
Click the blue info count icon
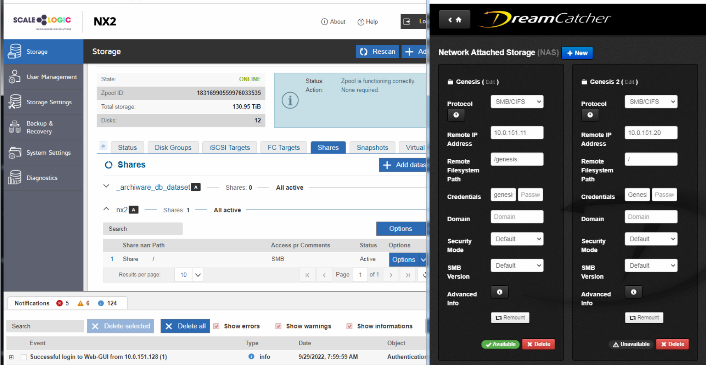point(101,303)
